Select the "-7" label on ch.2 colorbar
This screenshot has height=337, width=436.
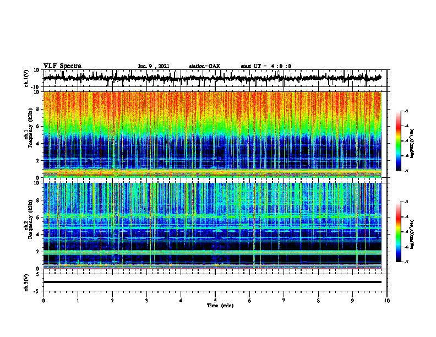(x=406, y=262)
